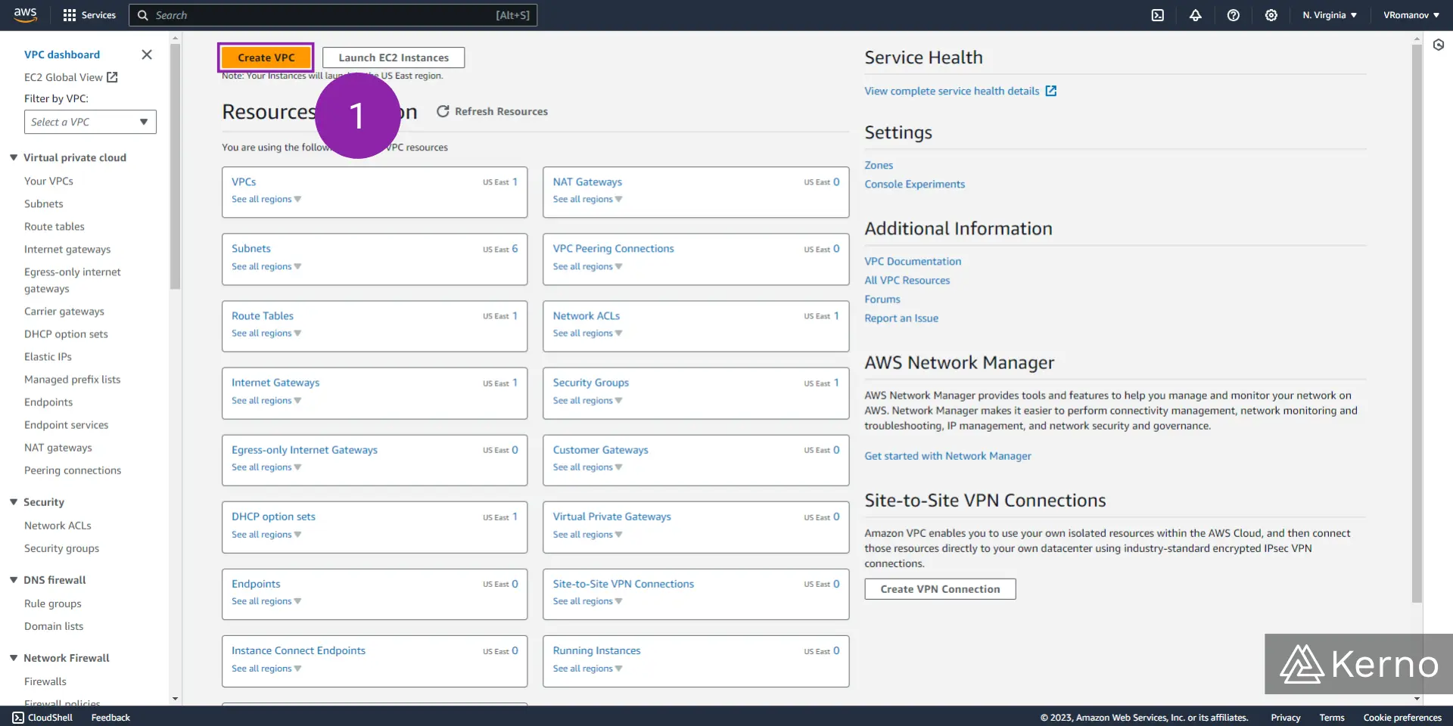Open Security groups in sidebar

click(x=61, y=549)
